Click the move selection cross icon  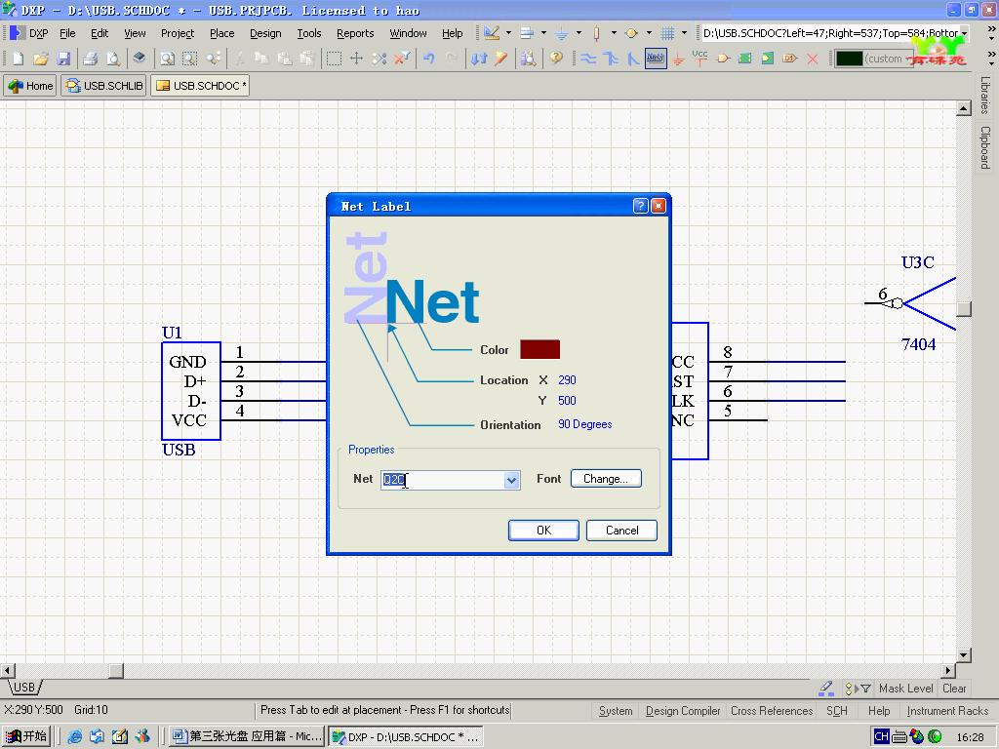(x=357, y=59)
